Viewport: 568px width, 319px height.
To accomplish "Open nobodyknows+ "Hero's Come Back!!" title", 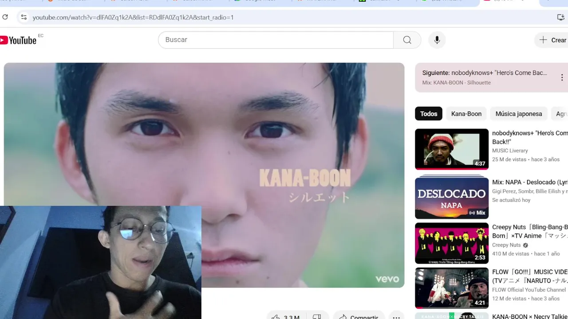I will pyautogui.click(x=530, y=137).
